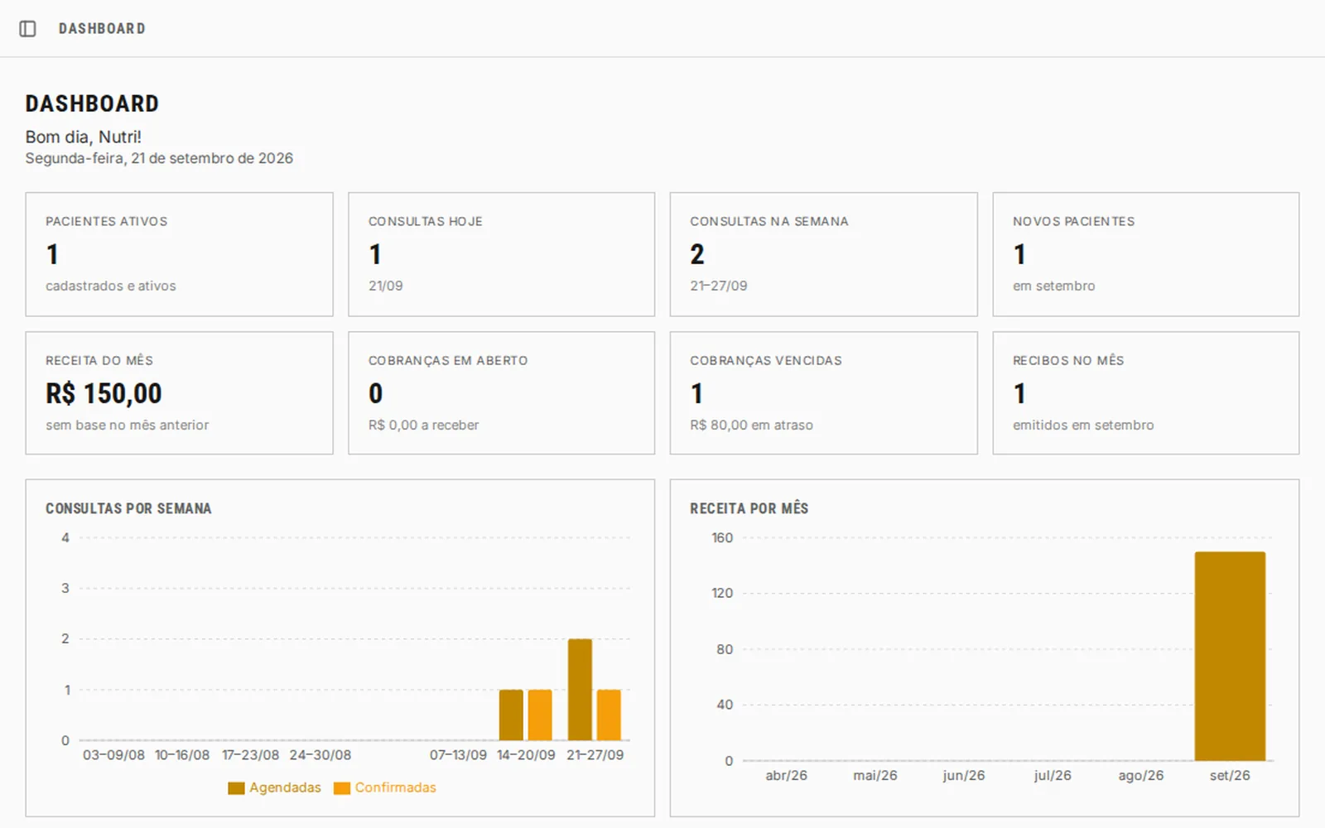Toggle the Agendadas legend swatch
Screen dimensions: 1325x828
pyautogui.click(x=236, y=788)
